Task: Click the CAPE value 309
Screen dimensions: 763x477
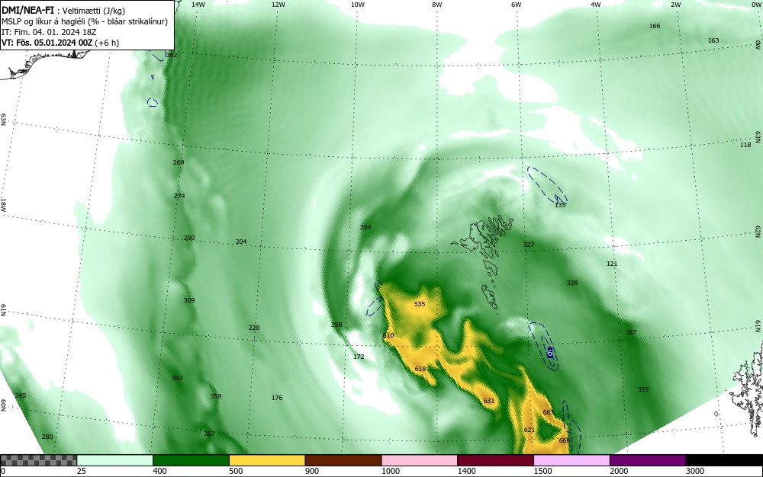Action: click(189, 300)
